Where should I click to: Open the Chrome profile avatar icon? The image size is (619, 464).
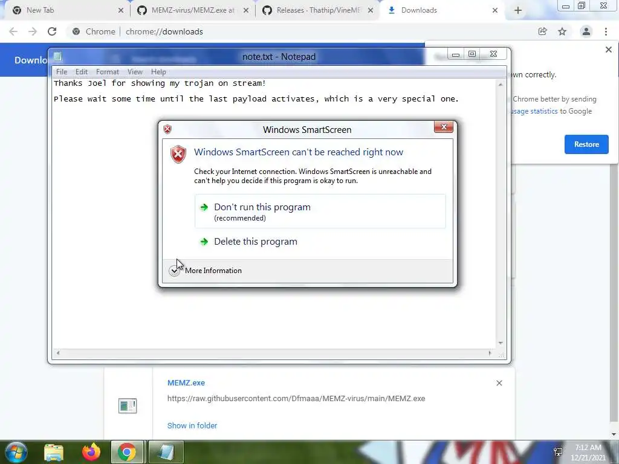pos(586,31)
